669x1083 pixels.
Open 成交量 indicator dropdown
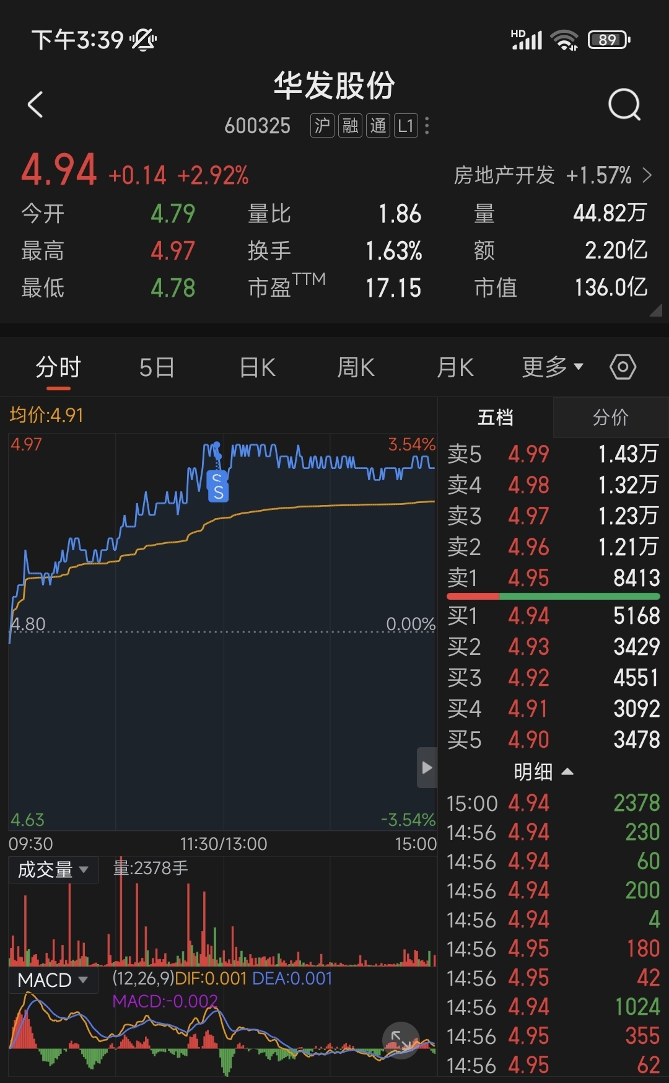[x=53, y=870]
